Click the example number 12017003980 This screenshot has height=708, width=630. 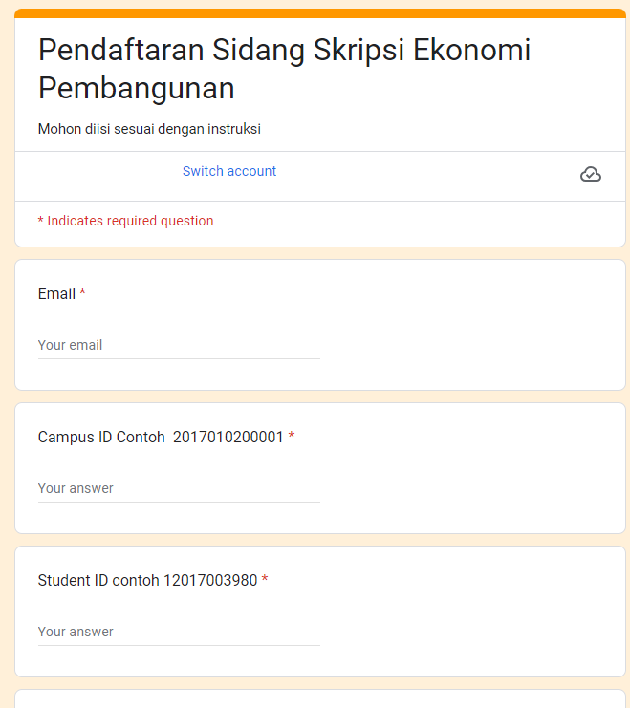tap(210, 581)
